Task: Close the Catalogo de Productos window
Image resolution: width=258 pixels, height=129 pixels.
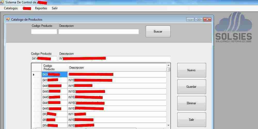Action: coord(207,20)
